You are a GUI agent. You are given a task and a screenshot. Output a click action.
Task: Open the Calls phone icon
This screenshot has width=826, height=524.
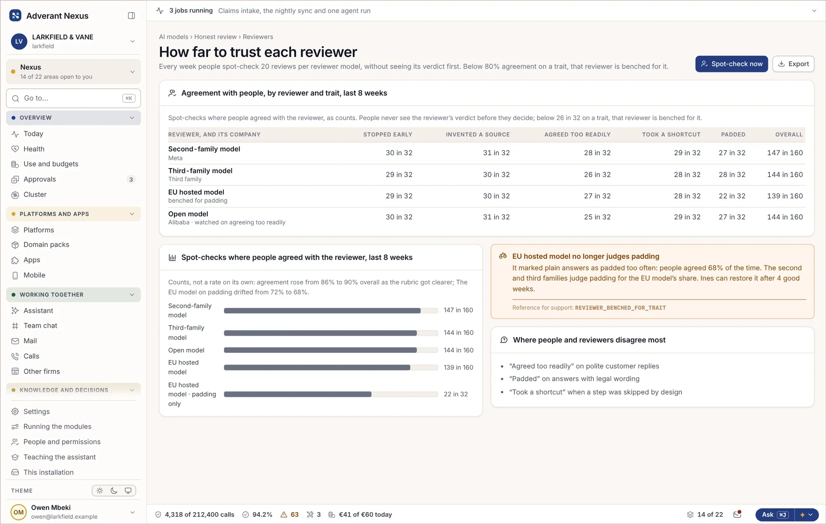15,356
